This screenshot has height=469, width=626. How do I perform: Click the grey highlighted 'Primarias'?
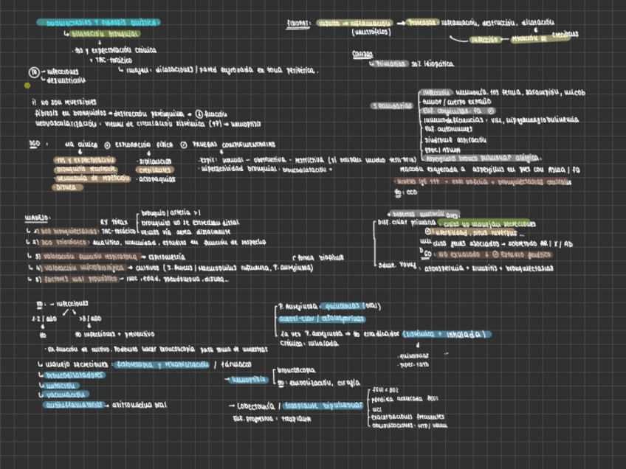391,64
